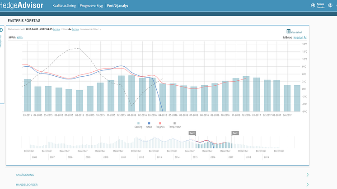Open the Prognosverktyg menu item

pyautogui.click(x=91, y=5)
